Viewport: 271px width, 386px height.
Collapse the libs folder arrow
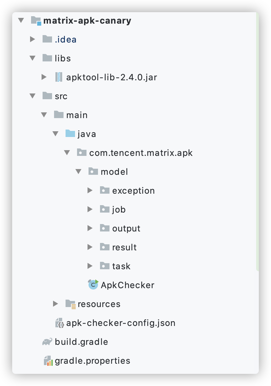(32, 58)
